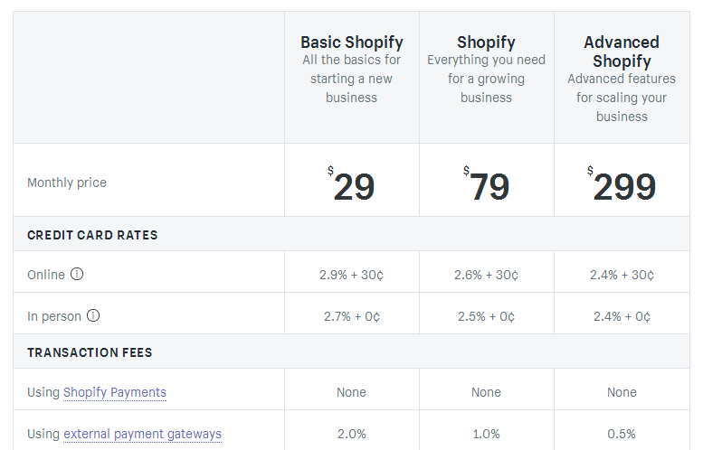This screenshot has height=450, width=703.
Task: Click the Transaction Fees section header
Action: (90, 352)
